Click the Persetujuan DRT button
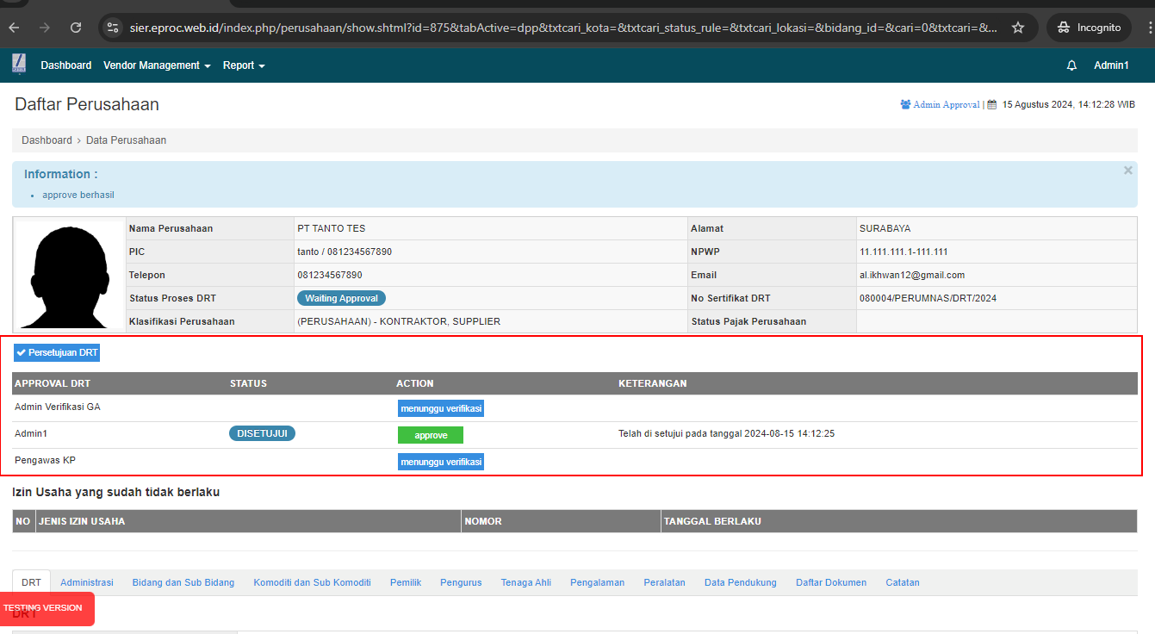Image resolution: width=1155 pixels, height=634 pixels. point(57,352)
